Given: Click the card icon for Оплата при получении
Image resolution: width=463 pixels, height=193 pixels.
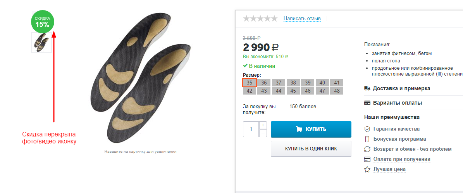Looking at the screenshot, I should [367, 159].
